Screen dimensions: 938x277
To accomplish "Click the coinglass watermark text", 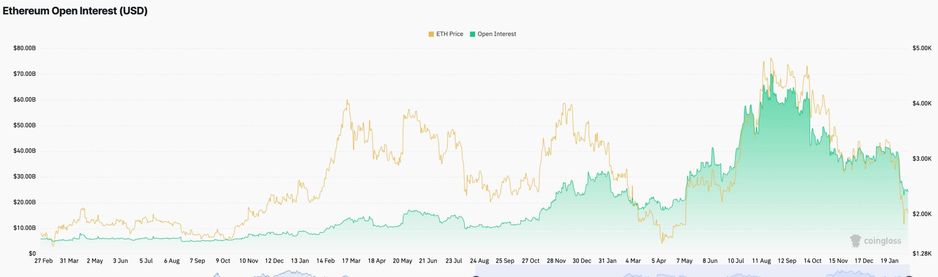I will 882,241.
